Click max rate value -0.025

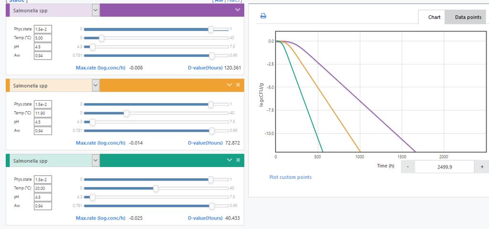pyautogui.click(x=136, y=218)
